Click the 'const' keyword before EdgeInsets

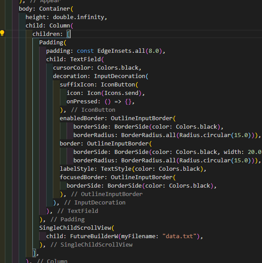(85, 51)
